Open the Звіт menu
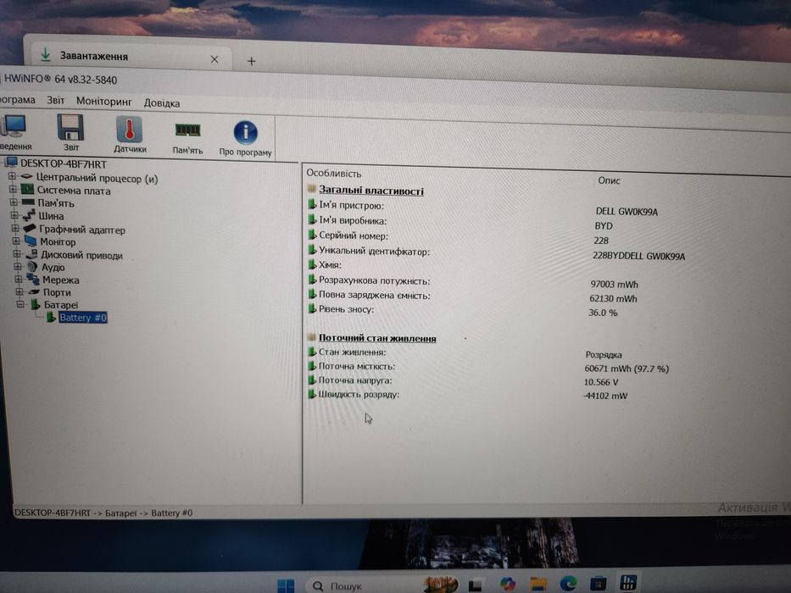The width and height of the screenshot is (791, 593). [x=55, y=100]
